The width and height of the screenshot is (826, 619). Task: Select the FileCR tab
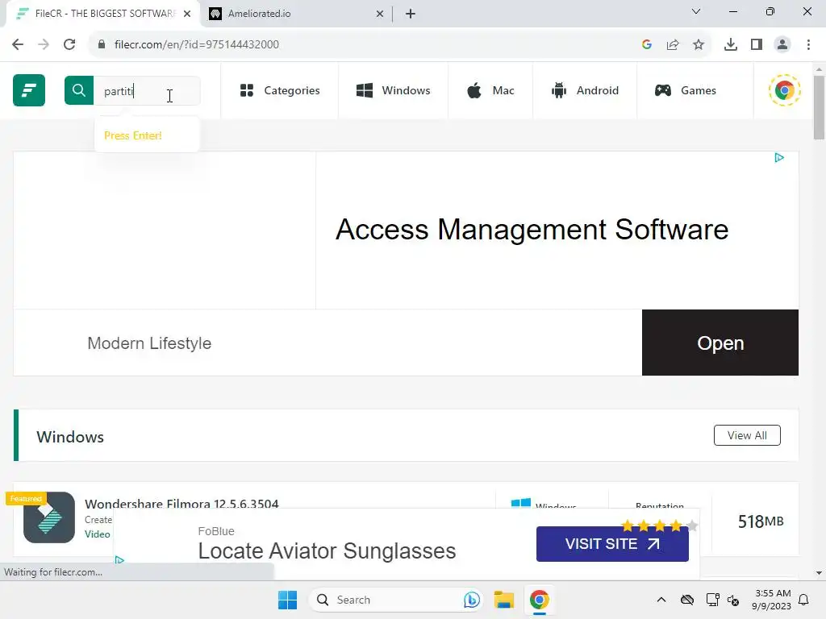click(x=102, y=14)
